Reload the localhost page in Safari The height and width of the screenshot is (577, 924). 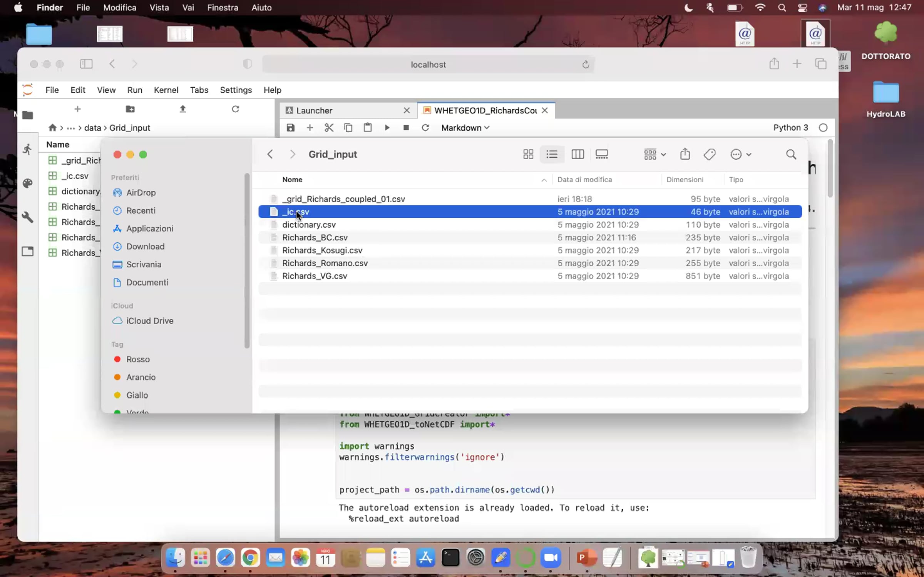(x=586, y=65)
